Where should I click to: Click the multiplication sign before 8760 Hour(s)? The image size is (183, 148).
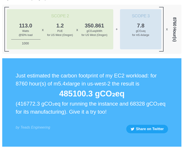click(167, 29)
